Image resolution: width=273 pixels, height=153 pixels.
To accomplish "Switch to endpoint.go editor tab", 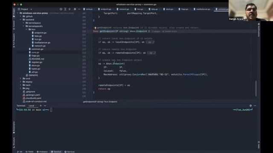I will 105,9.
